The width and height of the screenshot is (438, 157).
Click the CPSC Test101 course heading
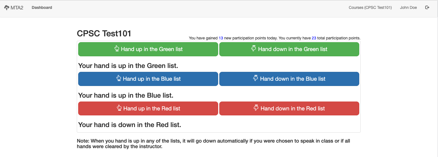point(104,33)
